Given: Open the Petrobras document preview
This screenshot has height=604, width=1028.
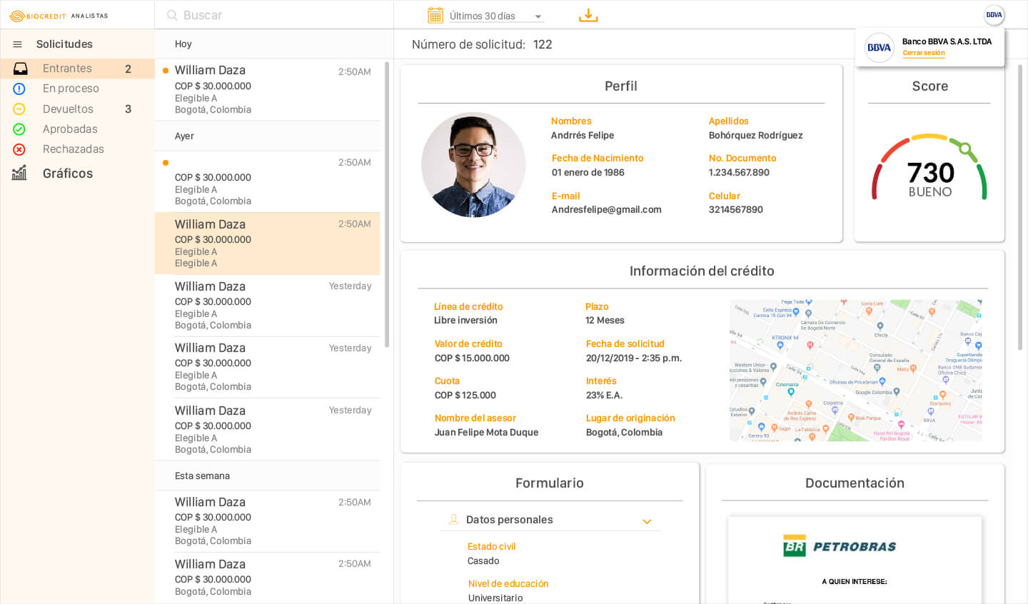Looking at the screenshot, I should click(x=855, y=559).
